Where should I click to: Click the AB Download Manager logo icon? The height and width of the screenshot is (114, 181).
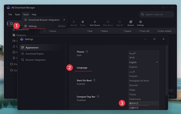pos(8,7)
